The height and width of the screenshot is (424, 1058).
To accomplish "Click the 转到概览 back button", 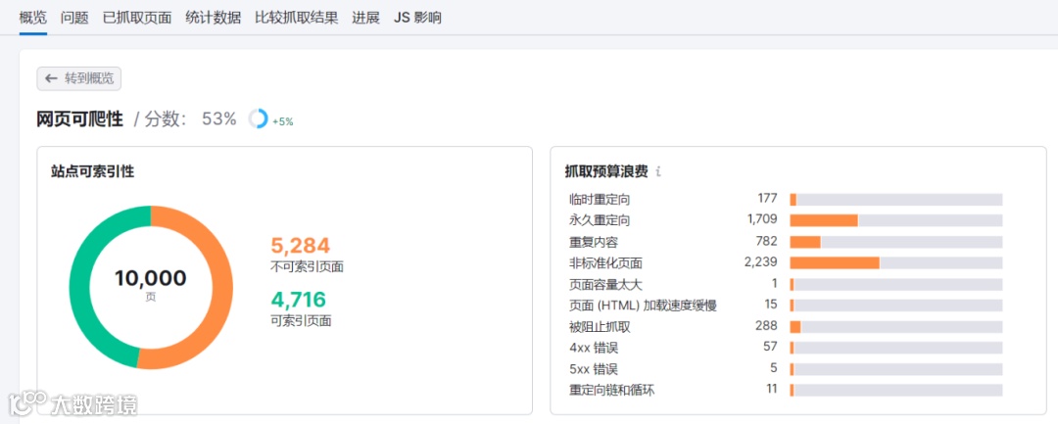I will (79, 78).
